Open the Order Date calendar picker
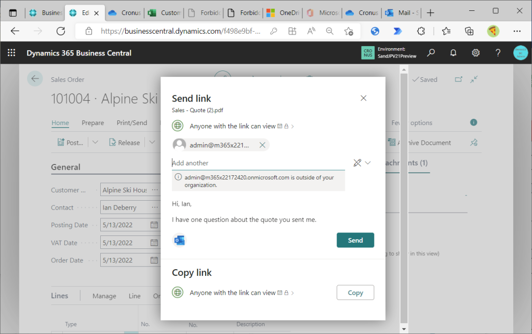 pos(154,260)
